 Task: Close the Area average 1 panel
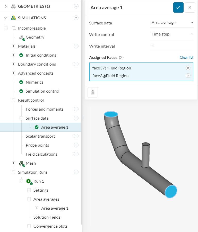[190, 7]
